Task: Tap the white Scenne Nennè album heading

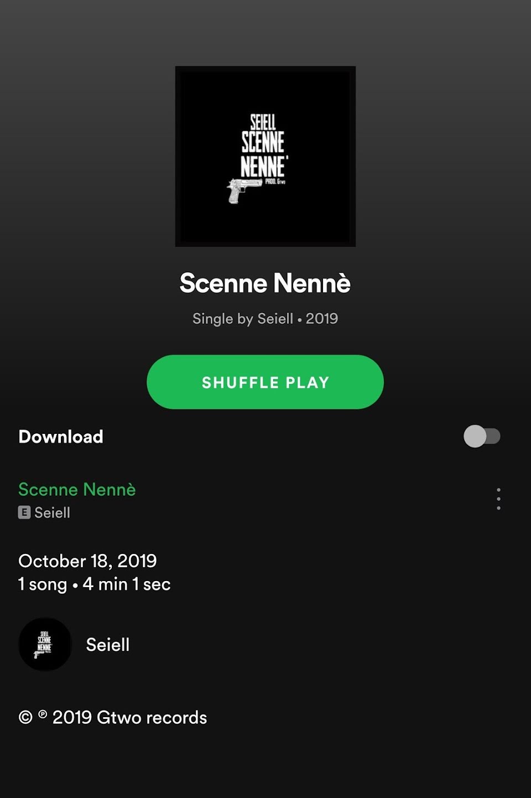Action: [265, 283]
